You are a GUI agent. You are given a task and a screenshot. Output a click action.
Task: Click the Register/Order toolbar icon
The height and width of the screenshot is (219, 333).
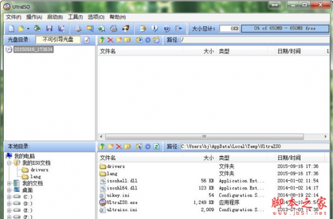point(143,28)
